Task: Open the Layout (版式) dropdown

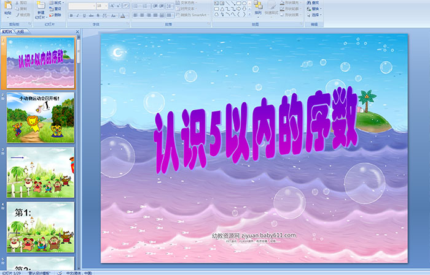Action: [x=57, y=2]
